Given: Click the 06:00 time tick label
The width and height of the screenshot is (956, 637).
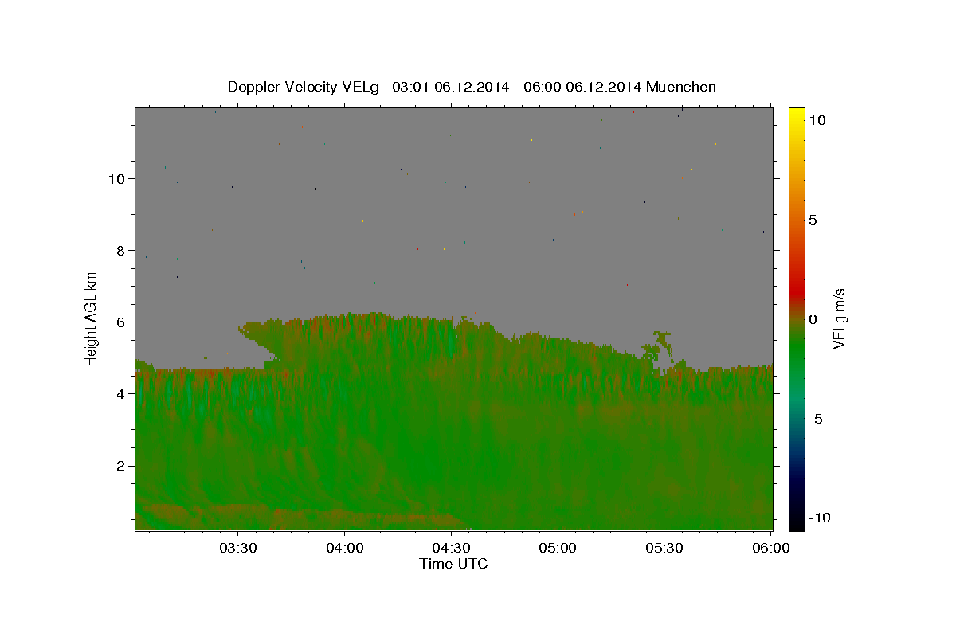Looking at the screenshot, I should [x=770, y=549].
